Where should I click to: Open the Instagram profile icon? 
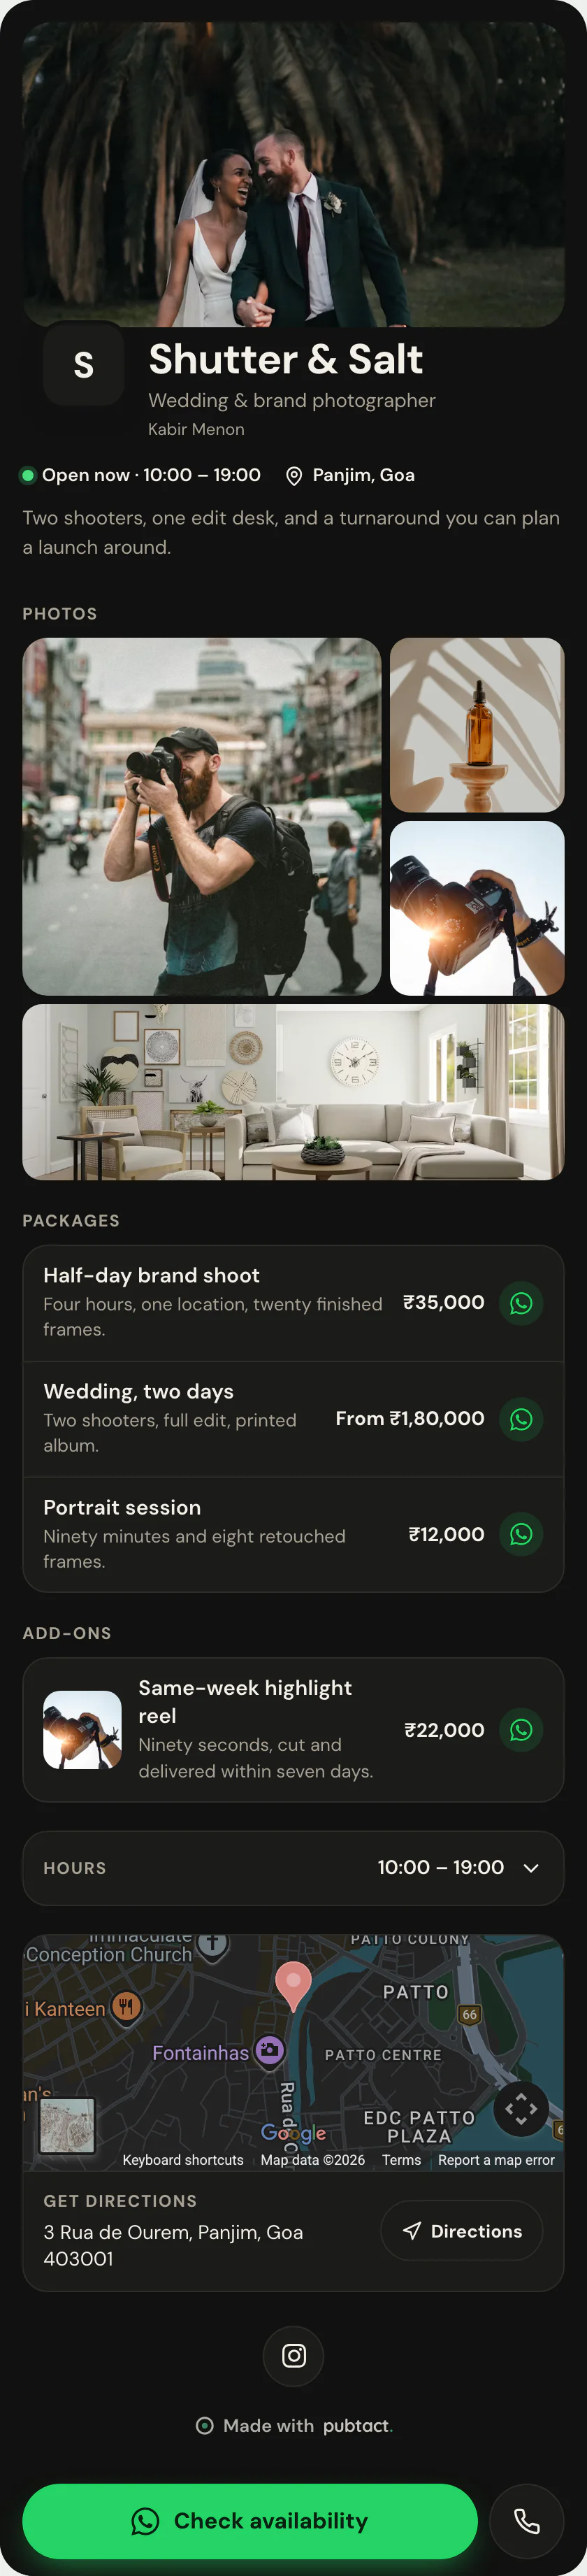294,2356
